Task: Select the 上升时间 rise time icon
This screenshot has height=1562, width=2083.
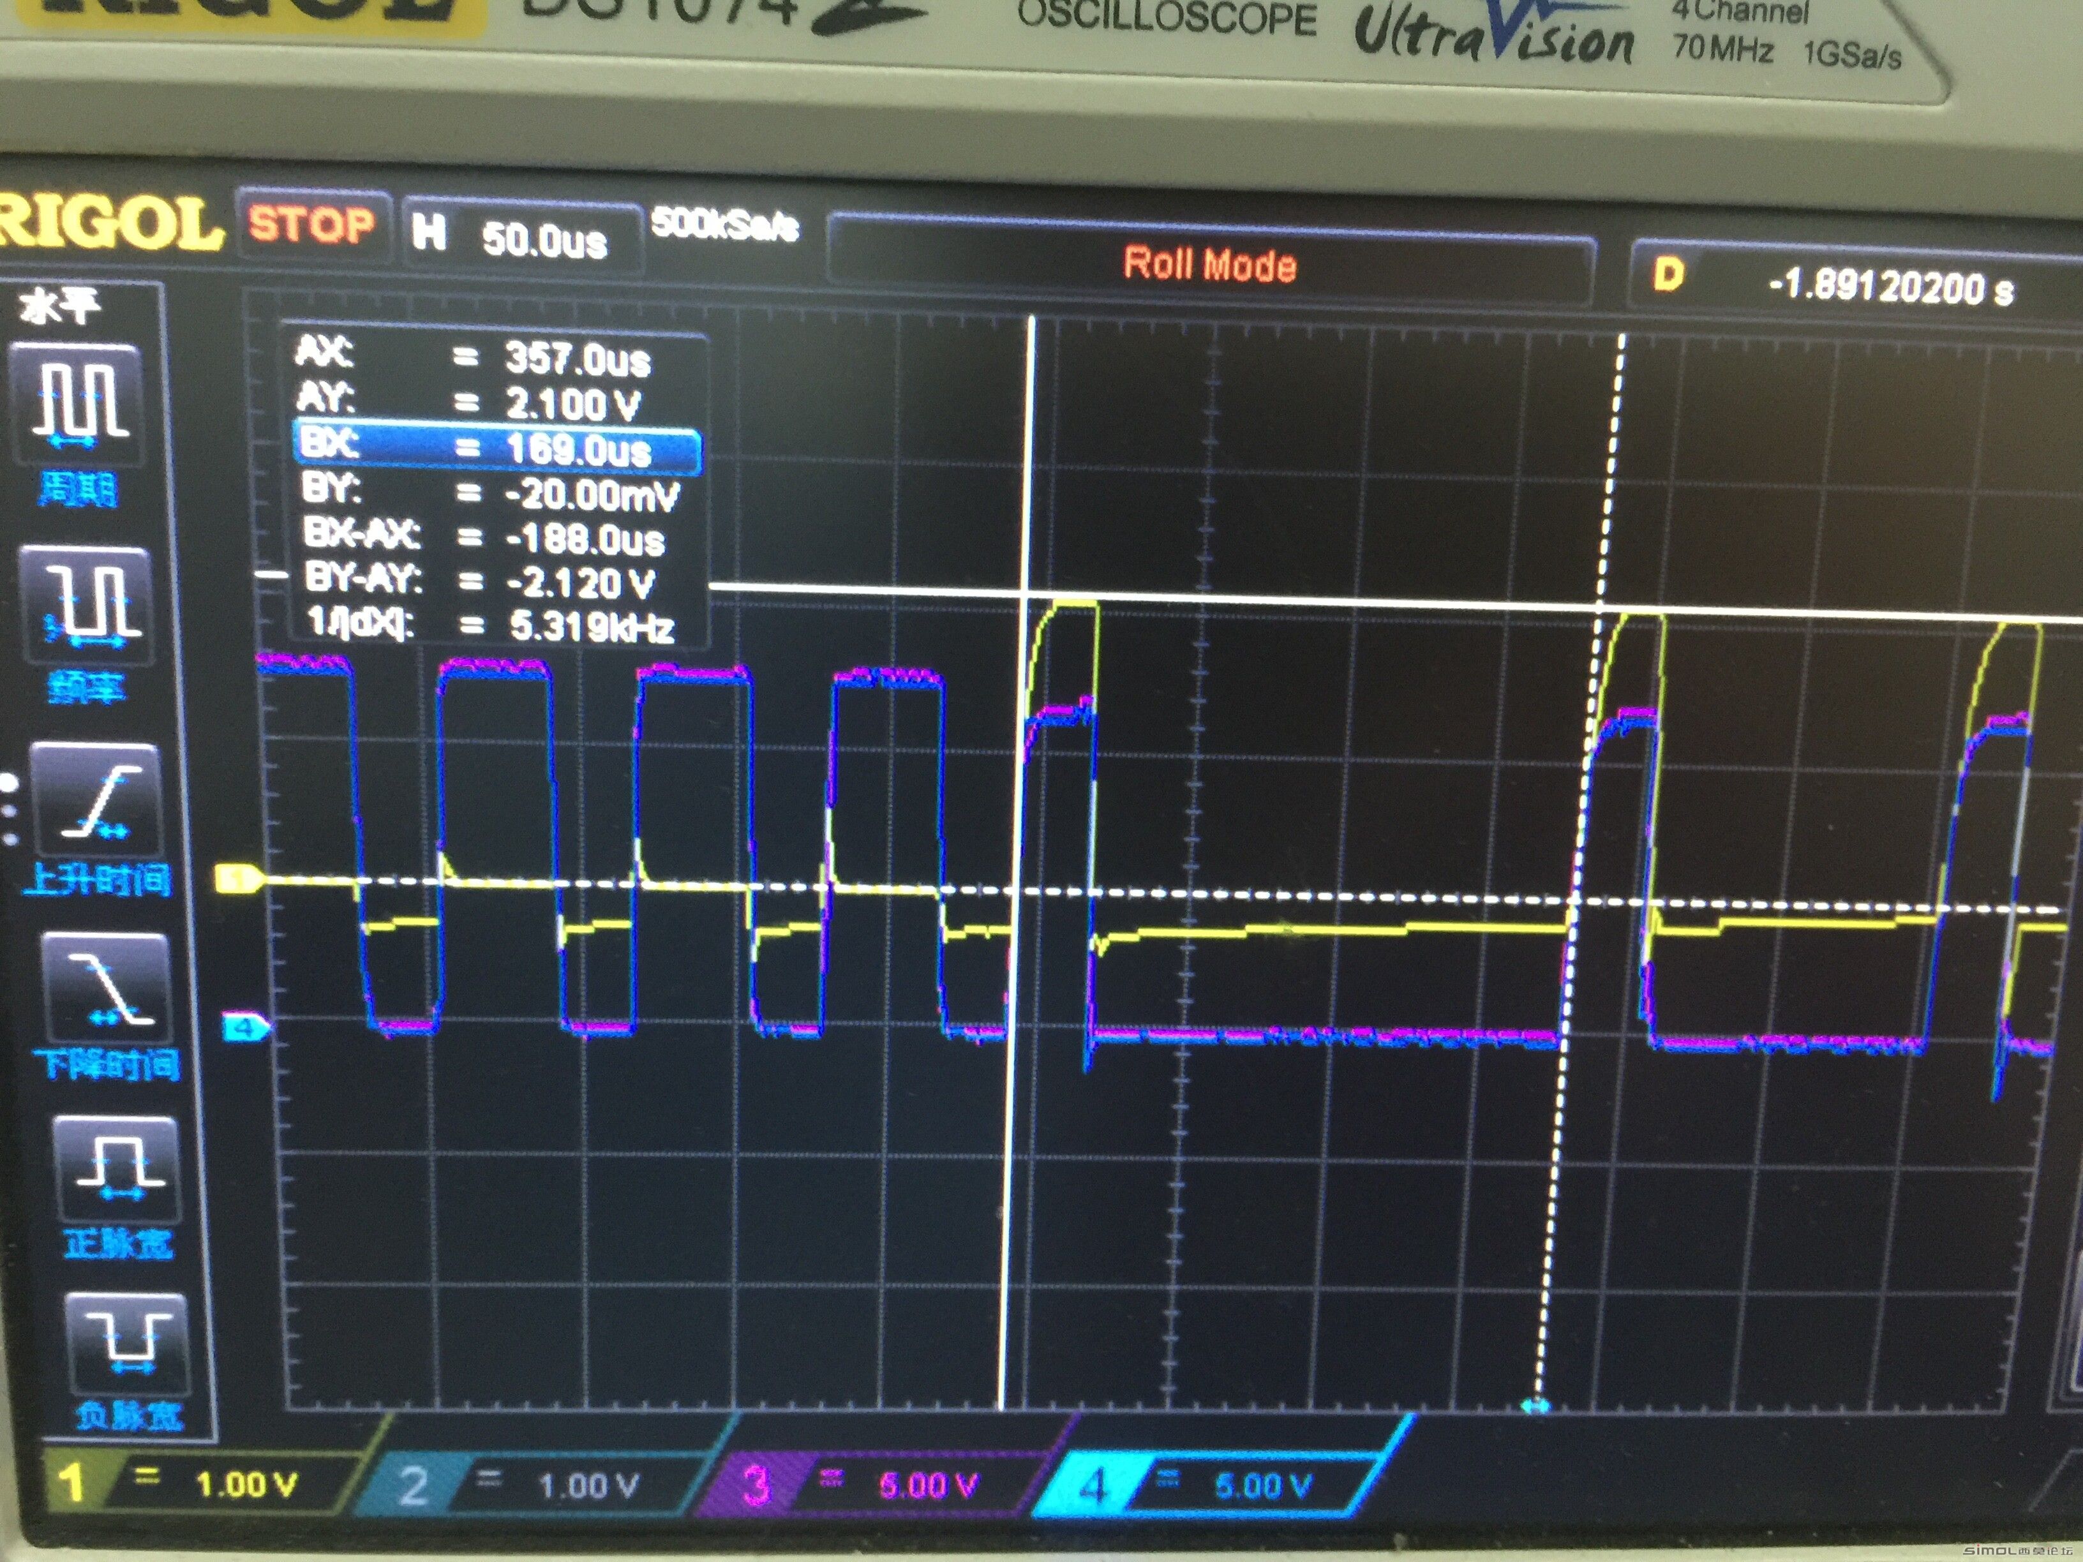Action: [x=97, y=800]
